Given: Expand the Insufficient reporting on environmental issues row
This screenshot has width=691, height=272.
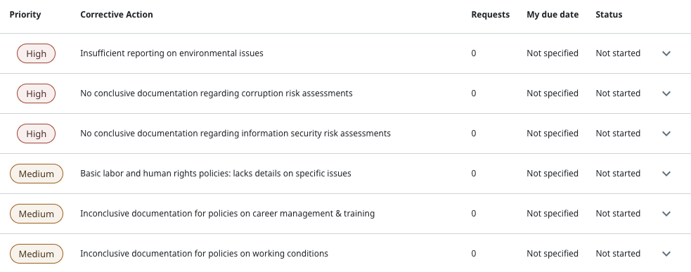Looking at the screenshot, I should point(666,53).
